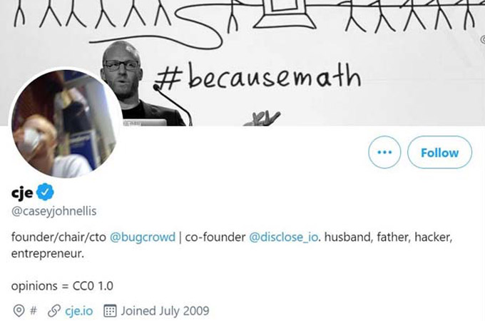485x321 pixels.
Task: Open the @bugcrowd mention link
Action: (x=143, y=238)
